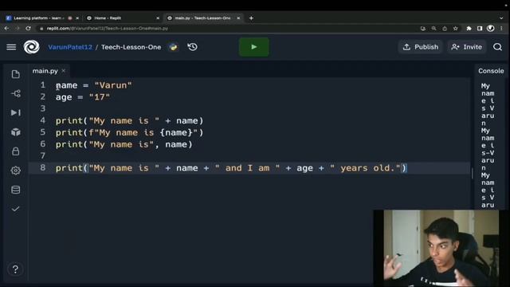This screenshot has height=287, width=510.
Task: Click line 5 f-string print statement
Action: [x=129, y=132]
